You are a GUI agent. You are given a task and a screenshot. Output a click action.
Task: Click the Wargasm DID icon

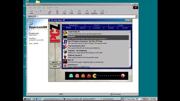coord(65,38)
